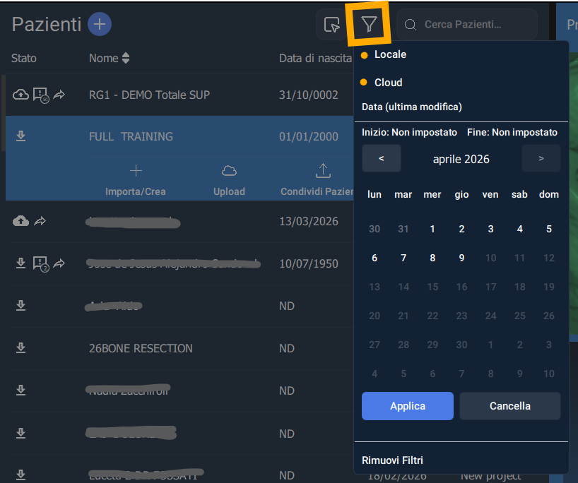Toggle the Locale filter option
Image resolution: width=578 pixels, height=483 pixels.
pyautogui.click(x=389, y=54)
